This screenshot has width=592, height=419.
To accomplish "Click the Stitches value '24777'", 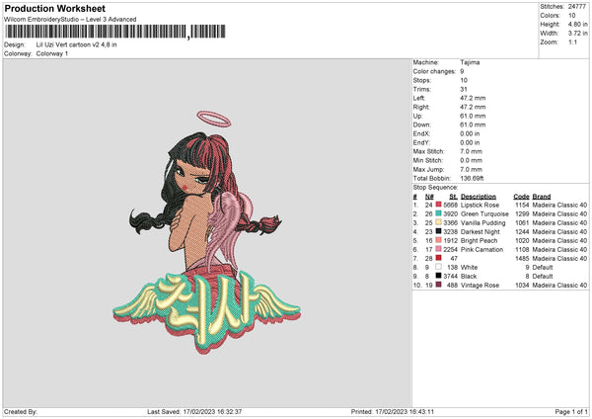I will [577, 7].
